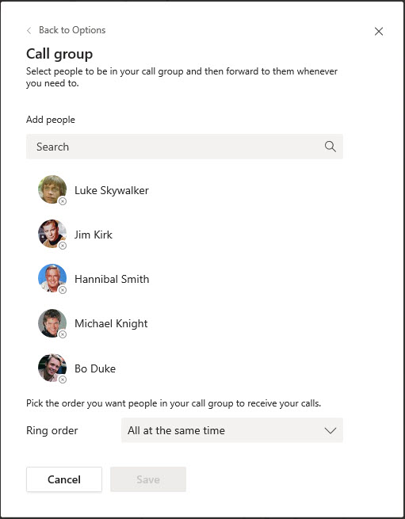The image size is (405, 519).
Task: Remove Jim Kirk via small x badge
Action: pyautogui.click(x=63, y=246)
